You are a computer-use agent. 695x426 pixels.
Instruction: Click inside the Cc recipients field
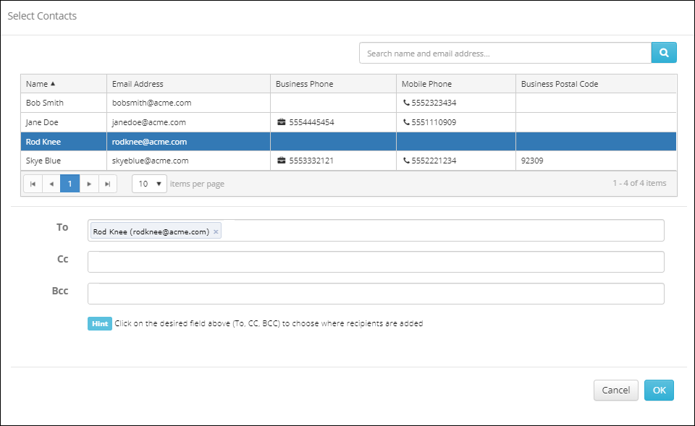point(376,262)
